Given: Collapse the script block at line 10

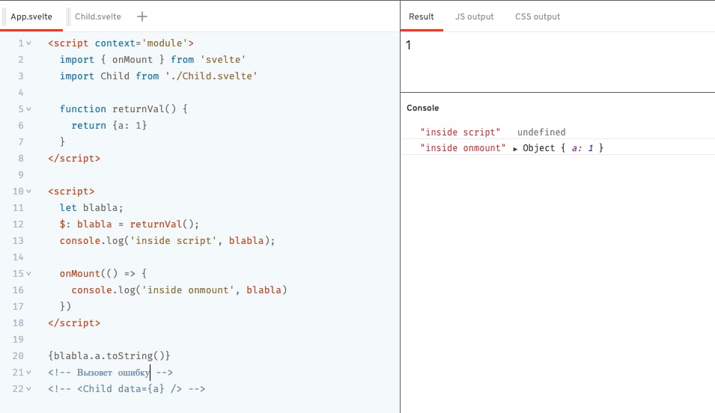Looking at the screenshot, I should click(x=28, y=192).
